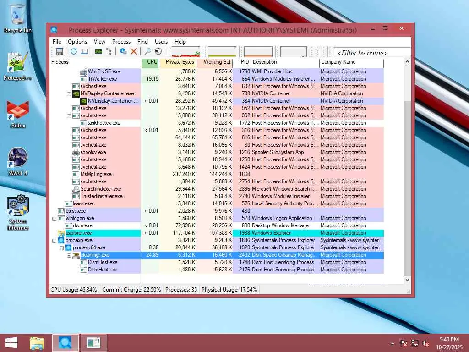Open the System Information graph icon
Viewport: 469px width, 352px height.
point(98,51)
